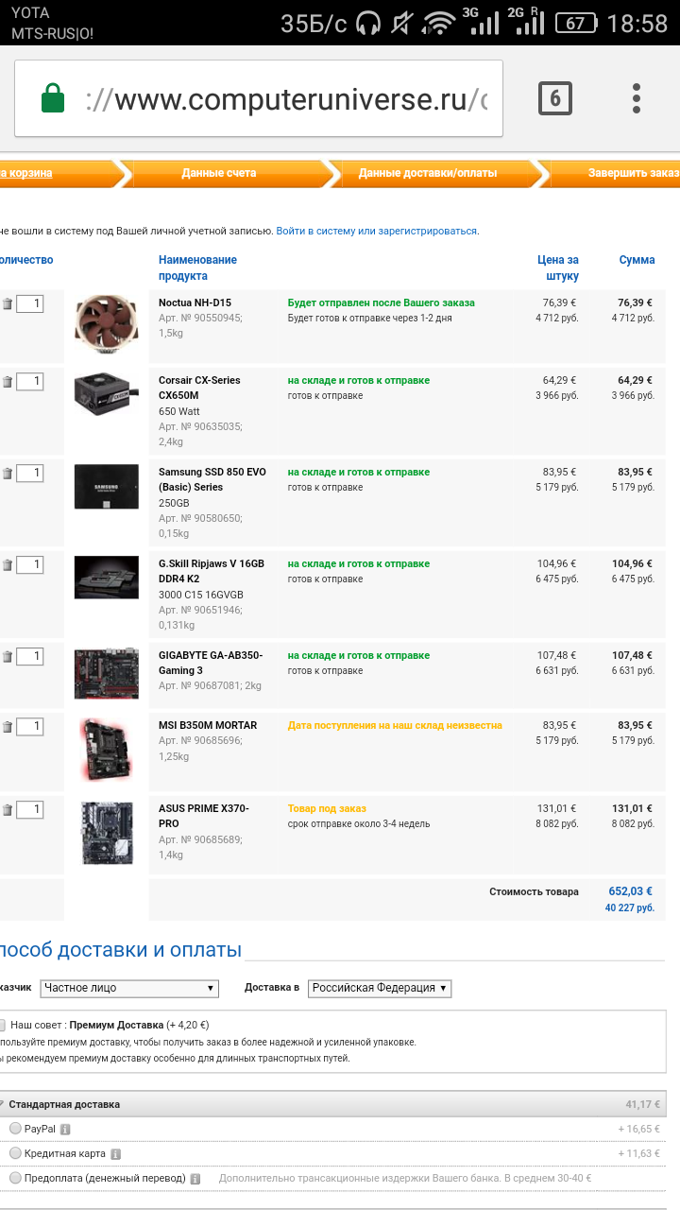Go to Данные доставки/оплаты step tab
Image resolution: width=680 pixels, height=1210 pixels.
pos(428,173)
